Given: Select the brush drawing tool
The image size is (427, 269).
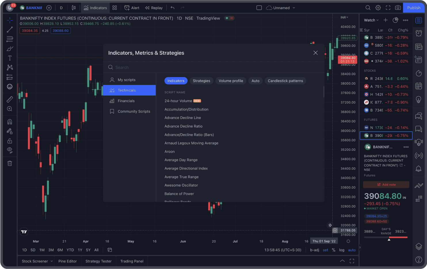Looking at the screenshot, I should click(10, 49).
